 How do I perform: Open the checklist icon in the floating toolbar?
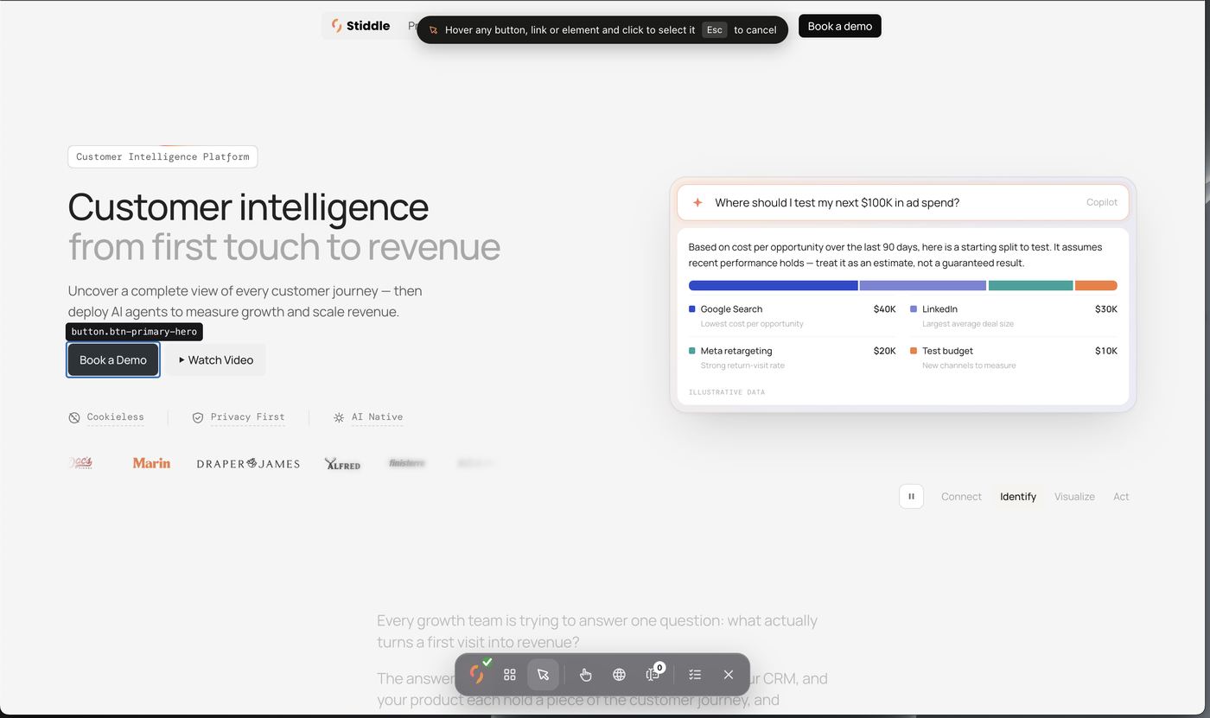pos(695,675)
